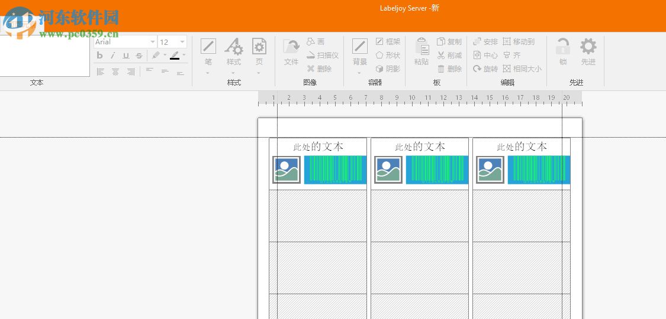The height and width of the screenshot is (319, 666).
Task: Click the 'Labeljoy Server -新' window title
Action: pyautogui.click(x=410, y=8)
